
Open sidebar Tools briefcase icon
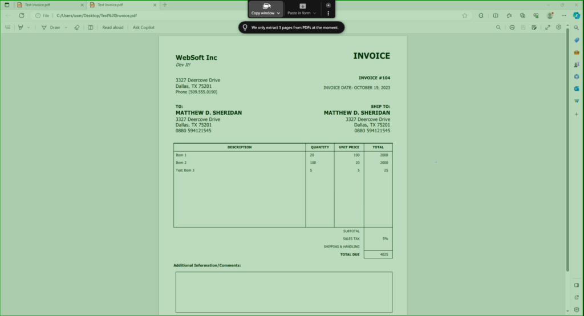click(577, 52)
